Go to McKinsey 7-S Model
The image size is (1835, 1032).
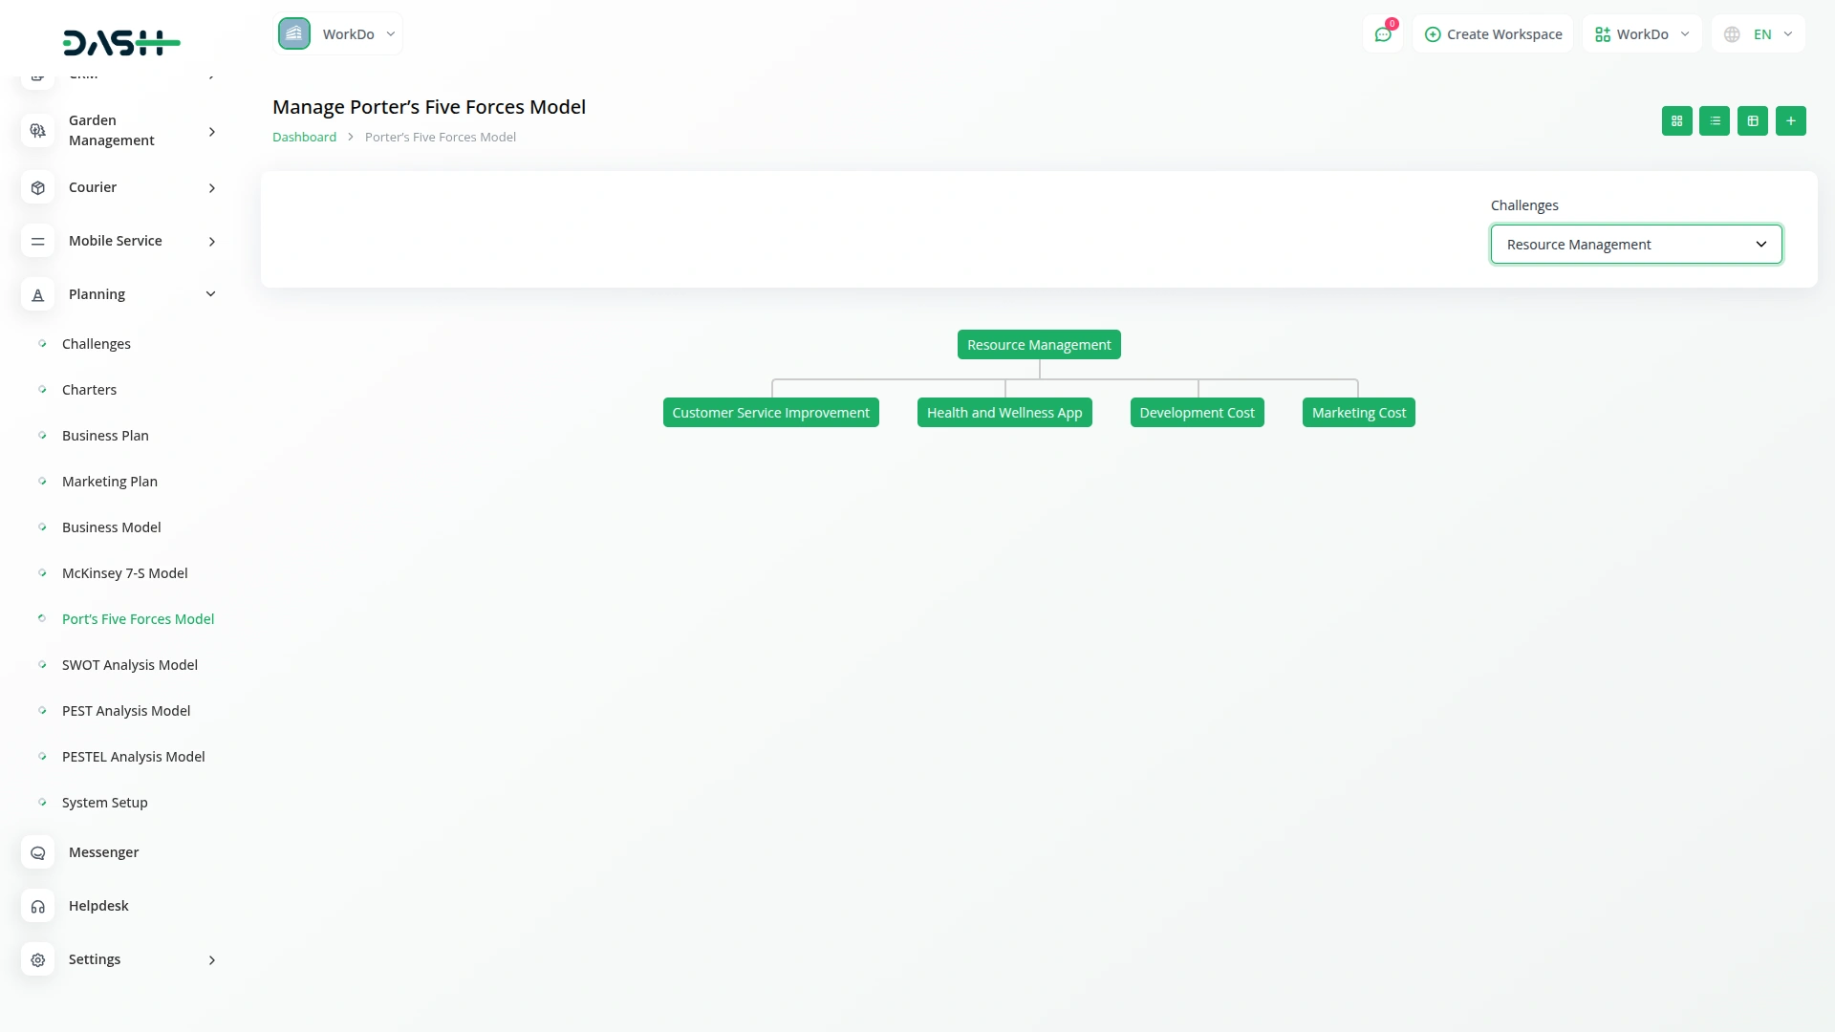click(x=125, y=573)
